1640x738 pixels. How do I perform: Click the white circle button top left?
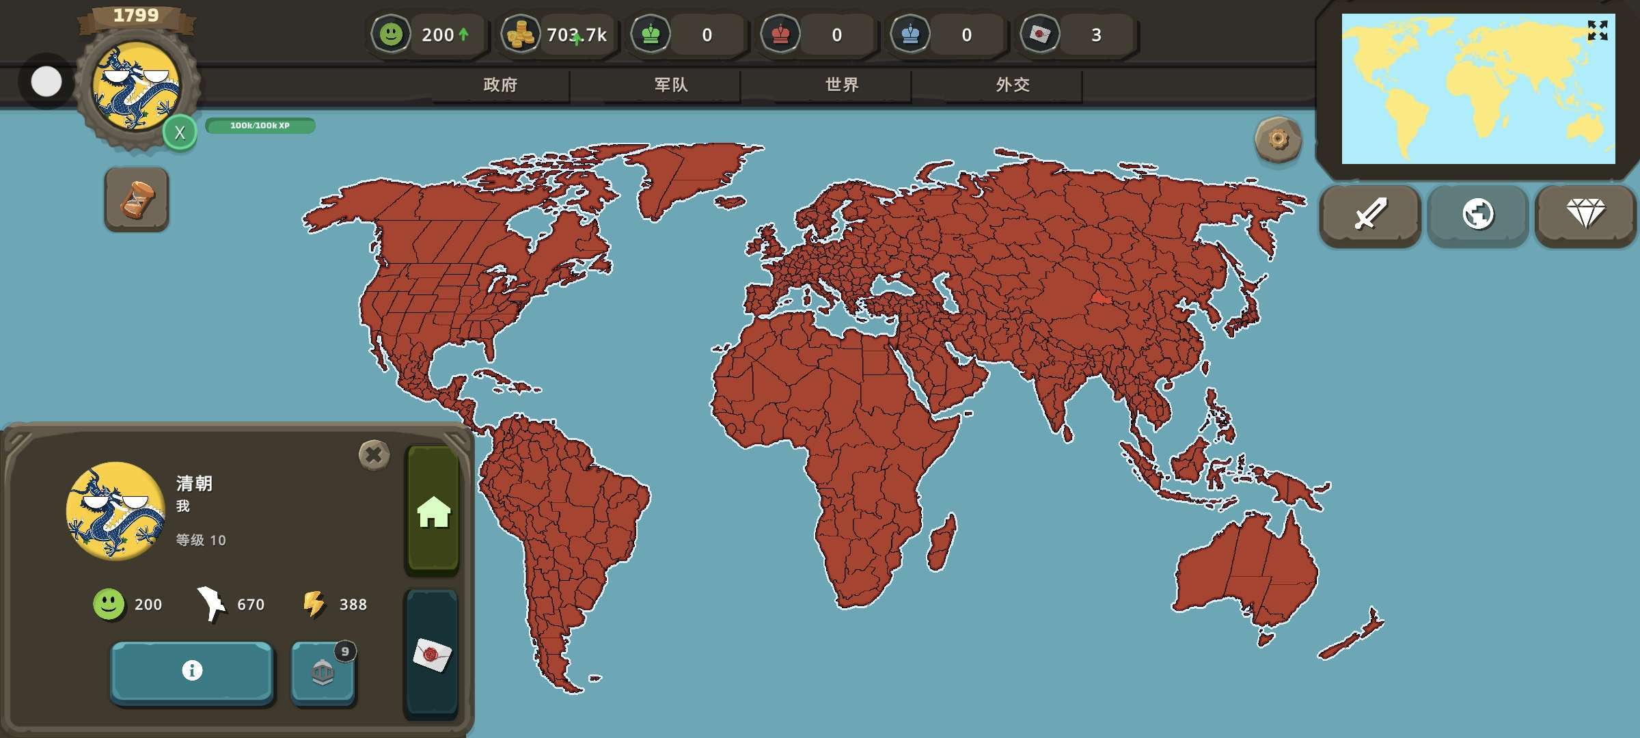coord(46,82)
